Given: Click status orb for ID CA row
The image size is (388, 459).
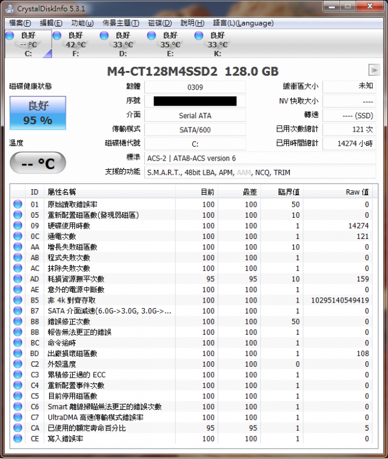Looking at the screenshot, I should point(18,427).
